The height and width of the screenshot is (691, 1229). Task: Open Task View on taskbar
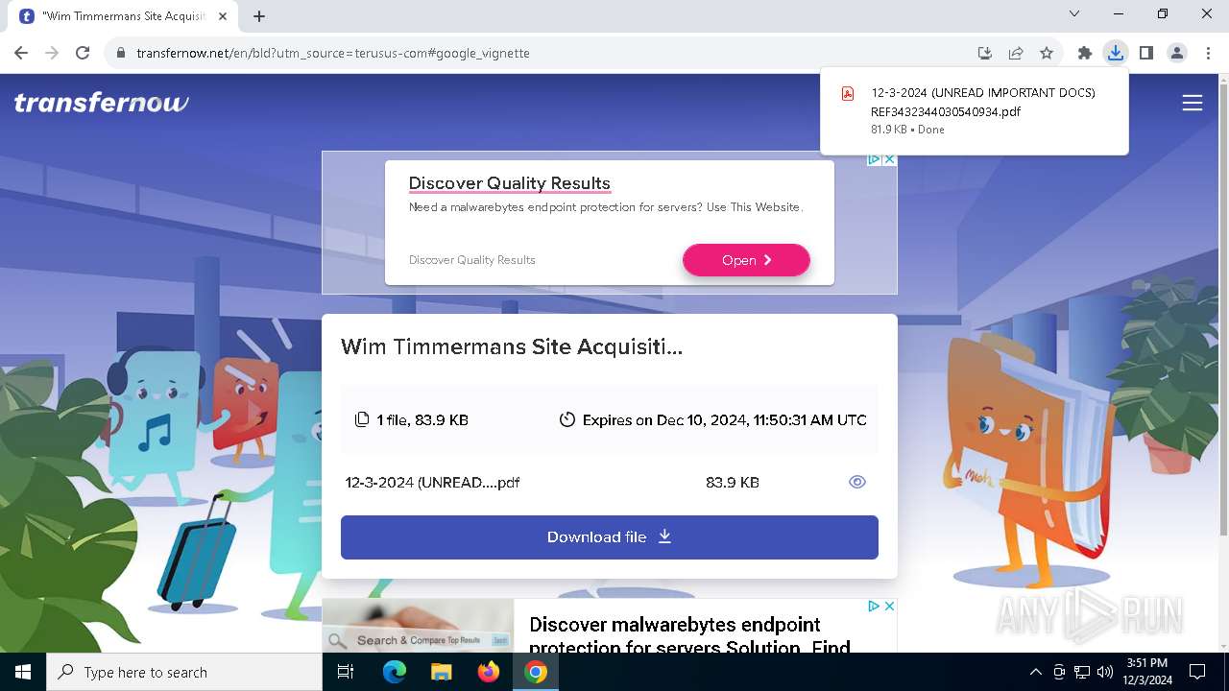(347, 672)
